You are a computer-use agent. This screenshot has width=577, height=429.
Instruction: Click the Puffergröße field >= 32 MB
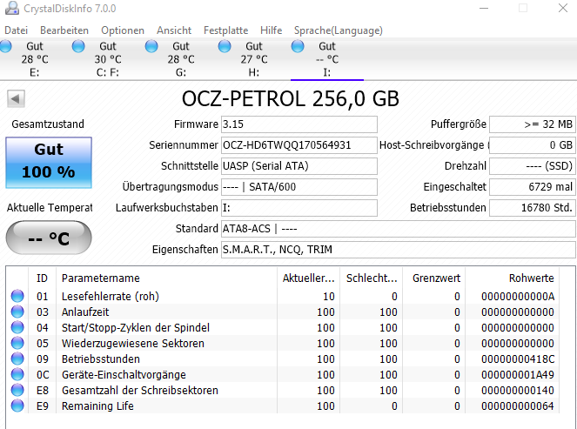(533, 124)
